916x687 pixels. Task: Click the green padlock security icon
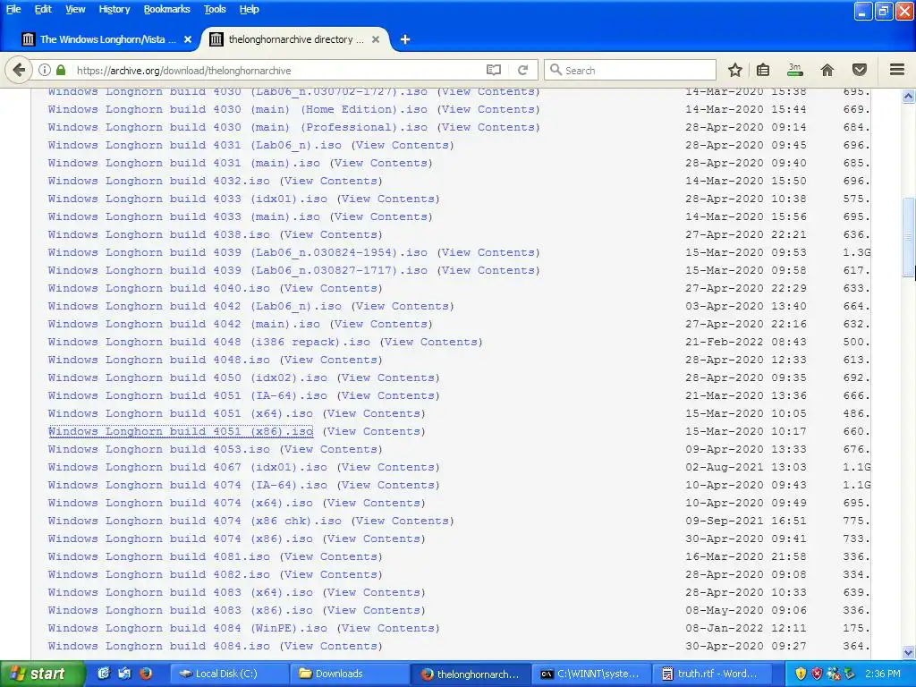pyautogui.click(x=61, y=70)
